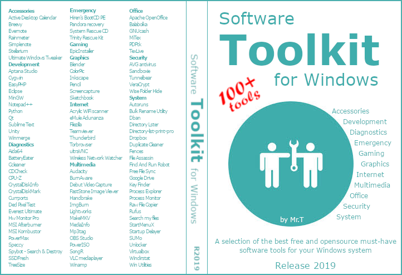Select the "MSI Afterburner" entry

(x=25, y=225)
